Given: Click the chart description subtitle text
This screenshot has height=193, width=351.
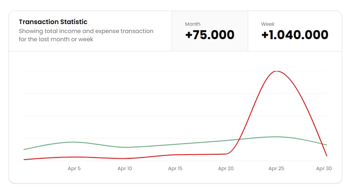Looking at the screenshot, I should [86, 35].
